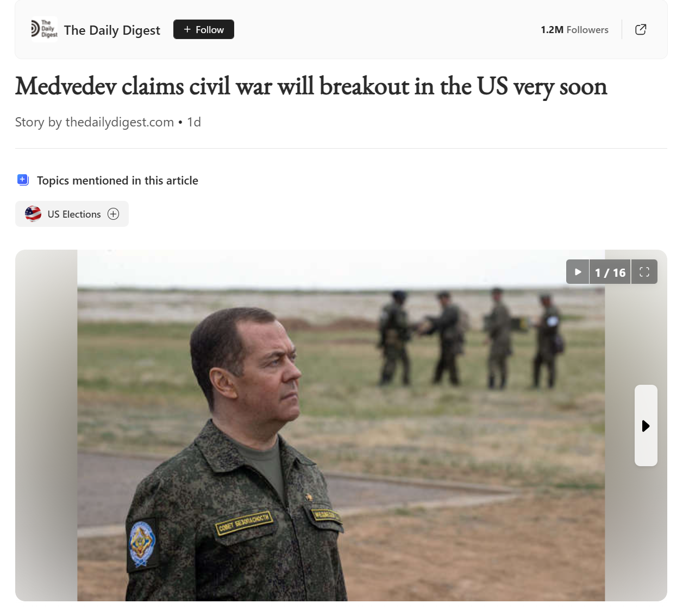Follow The Daily Digest publisher
Image resolution: width=689 pixels, height=610 pixels.
(x=204, y=29)
